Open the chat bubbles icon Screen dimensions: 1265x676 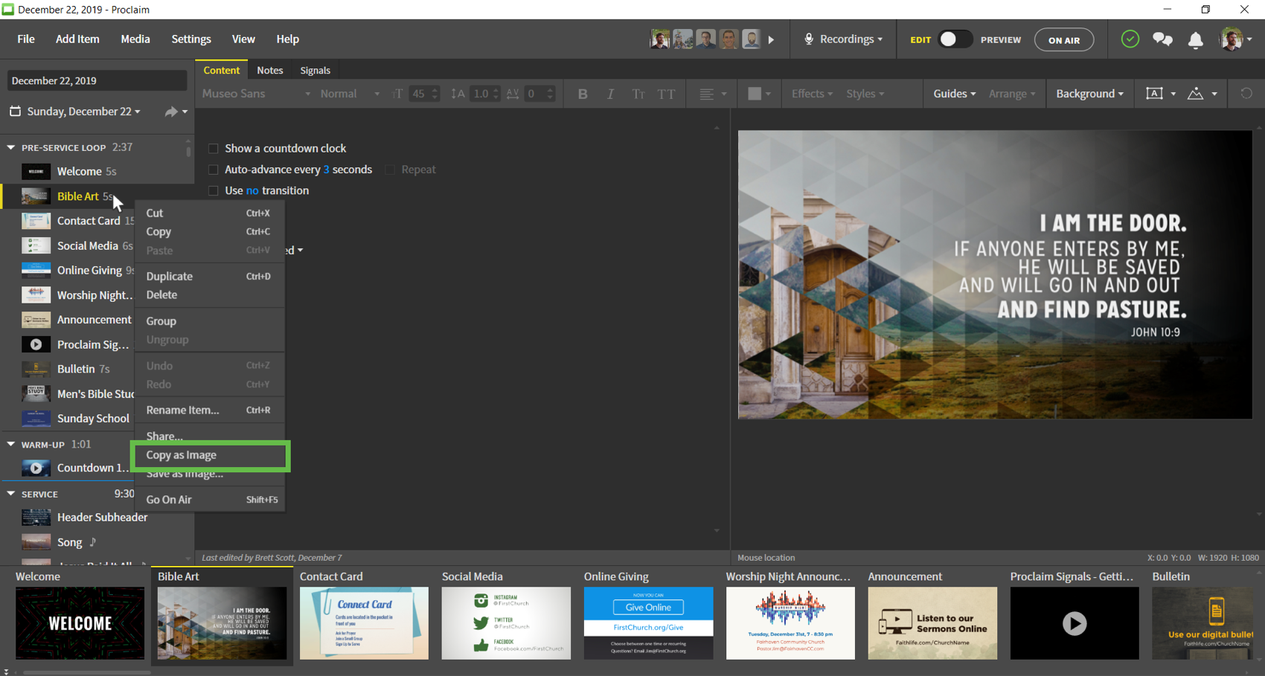pyautogui.click(x=1162, y=39)
